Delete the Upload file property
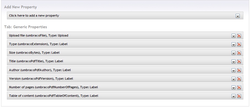250x107 pixels. pyautogui.click(x=239, y=36)
